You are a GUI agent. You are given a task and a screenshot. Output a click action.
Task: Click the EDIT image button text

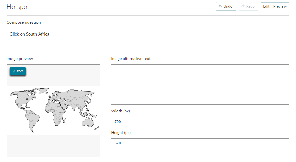(20, 71)
